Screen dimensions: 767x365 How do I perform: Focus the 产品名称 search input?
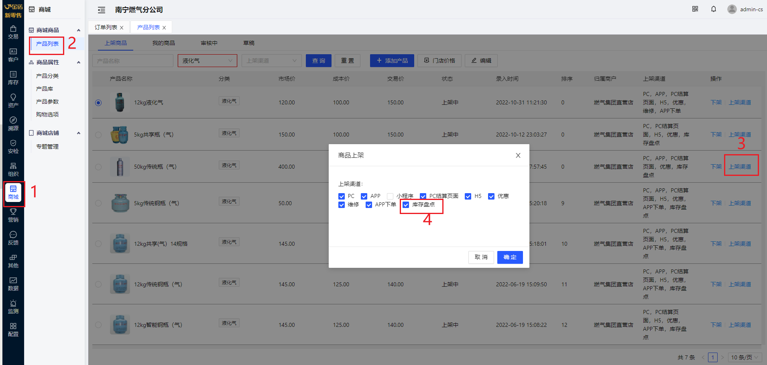click(133, 61)
